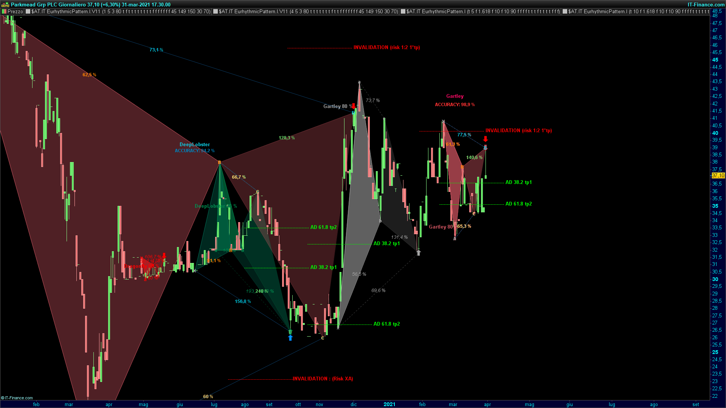The width and height of the screenshot is (726, 408).
Task: Select the Prezzo indicator tab
Action: [15, 11]
